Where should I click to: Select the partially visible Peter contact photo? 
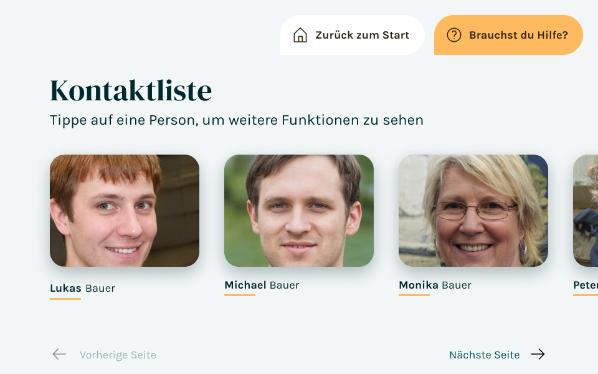[586, 211]
